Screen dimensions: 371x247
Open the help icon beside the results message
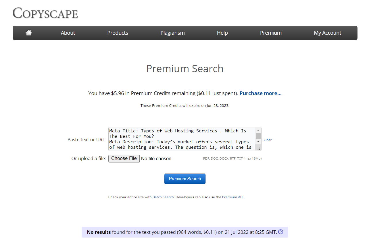click(281, 232)
